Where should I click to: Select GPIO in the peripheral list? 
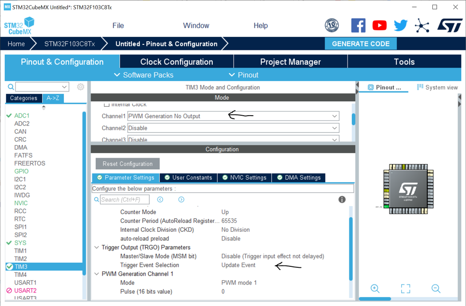21,171
